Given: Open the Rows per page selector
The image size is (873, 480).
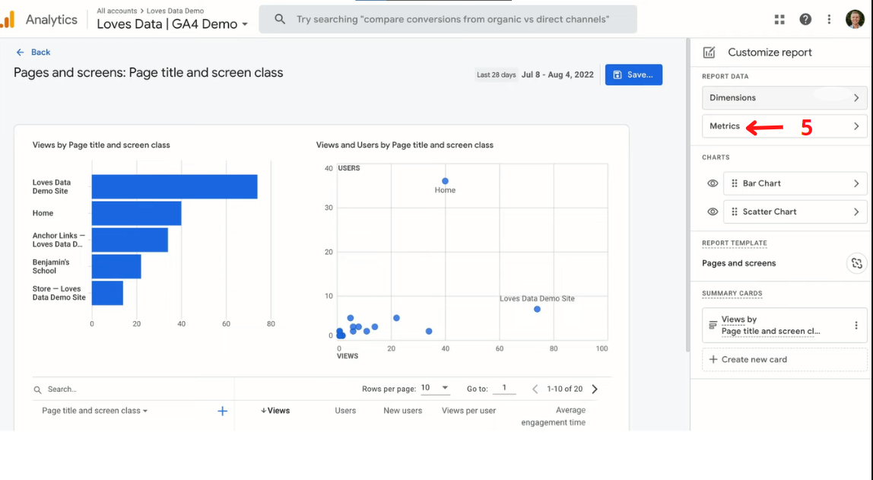Looking at the screenshot, I should click(435, 388).
